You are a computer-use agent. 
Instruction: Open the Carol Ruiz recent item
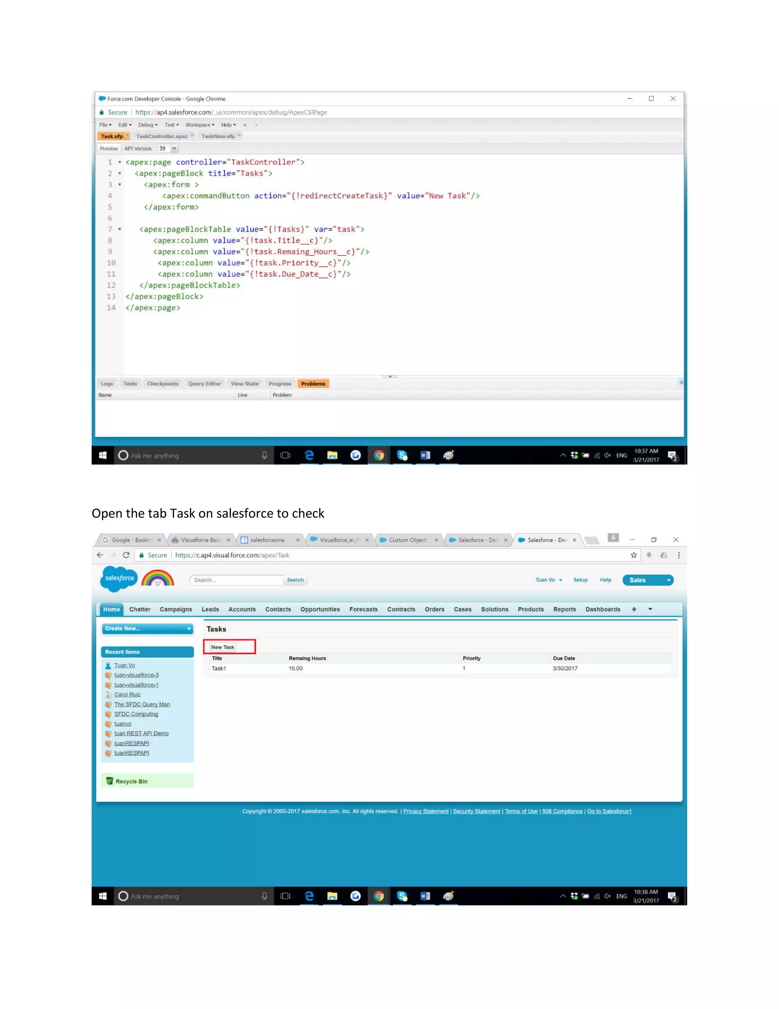point(127,694)
